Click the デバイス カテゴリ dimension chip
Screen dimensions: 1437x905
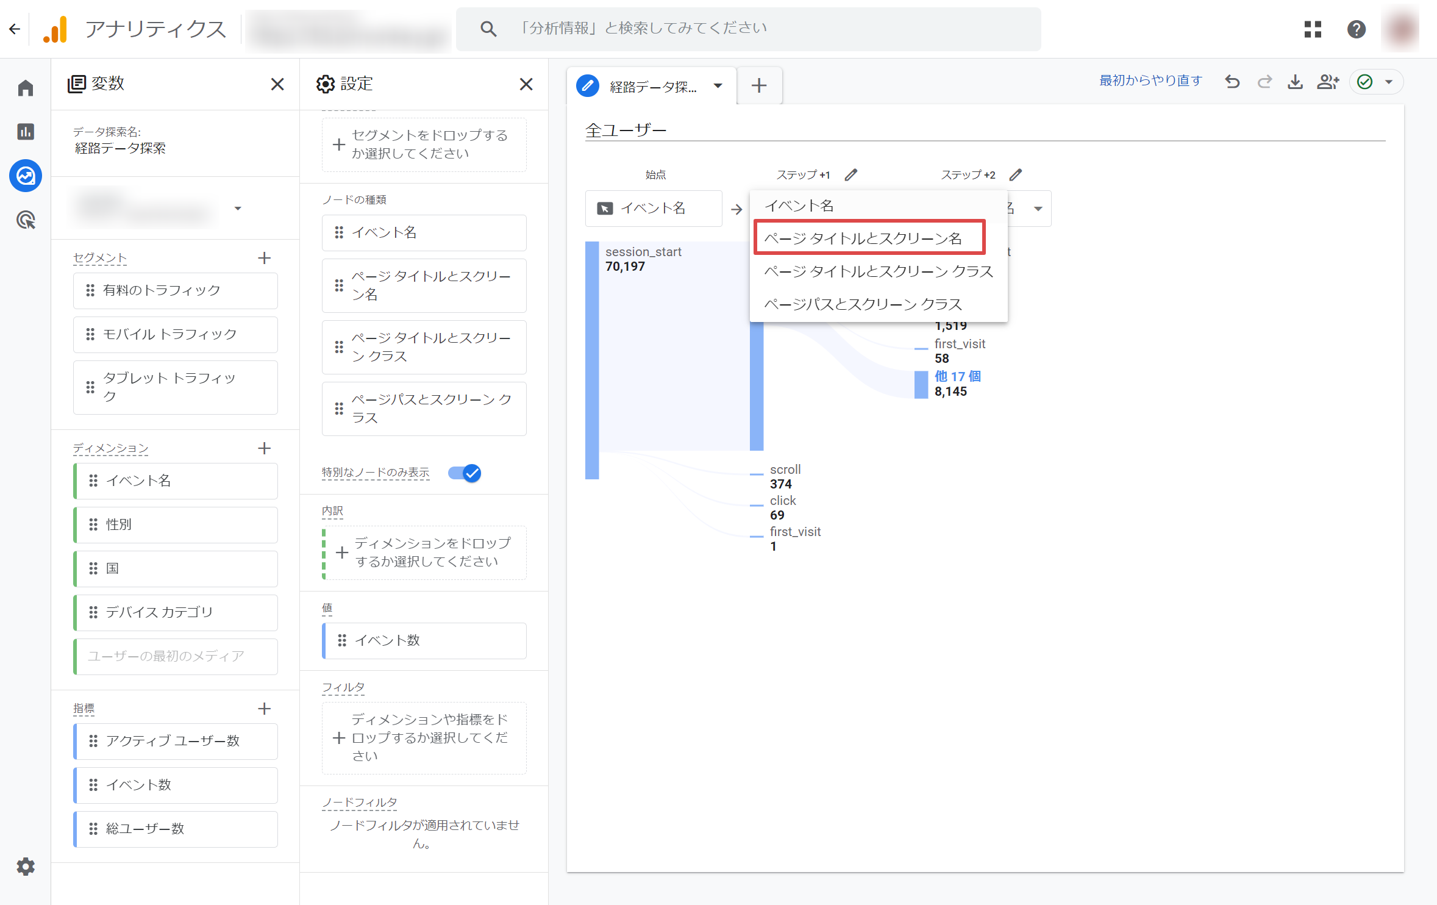(176, 613)
